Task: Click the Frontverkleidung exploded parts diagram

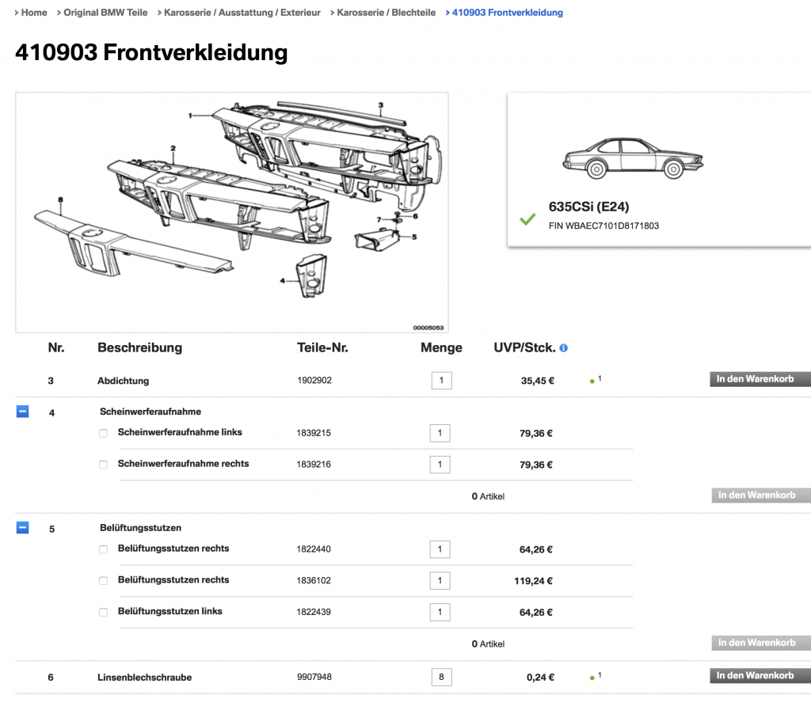Action: pyautogui.click(x=232, y=212)
